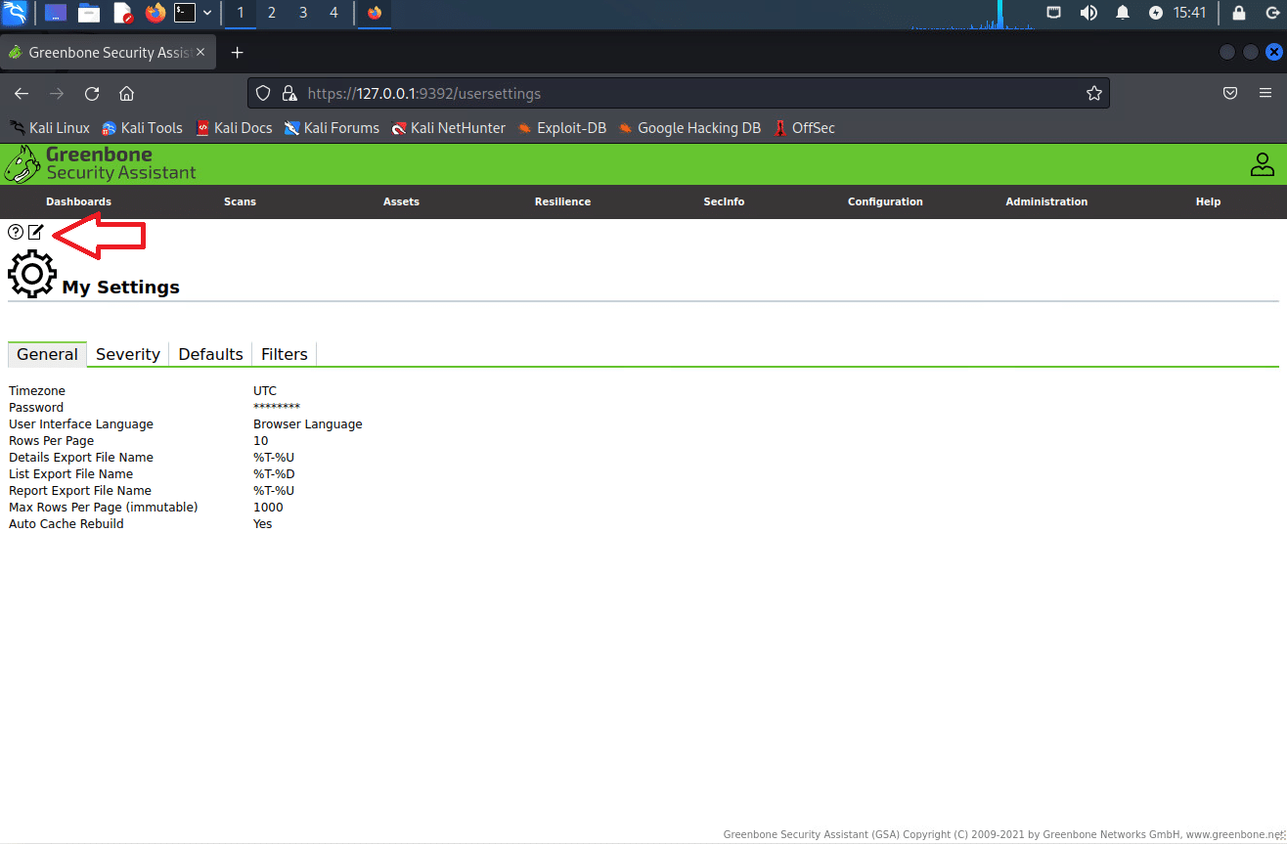This screenshot has width=1287, height=844.
Task: Open the user account icon in Greenbone header
Action: click(x=1263, y=164)
